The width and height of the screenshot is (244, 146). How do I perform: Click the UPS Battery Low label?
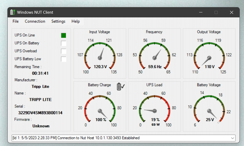pyautogui.click(x=28, y=59)
